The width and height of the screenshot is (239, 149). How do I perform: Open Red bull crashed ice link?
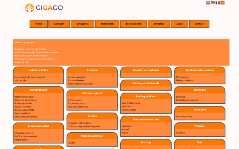(78, 107)
